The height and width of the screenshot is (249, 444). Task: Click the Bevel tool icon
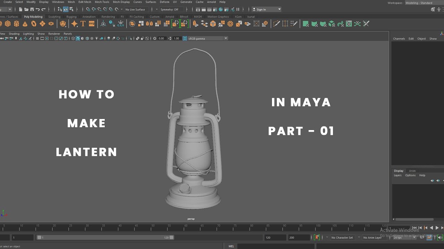tap(213, 24)
